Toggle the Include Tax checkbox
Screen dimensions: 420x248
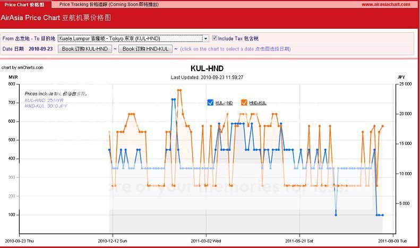point(215,38)
